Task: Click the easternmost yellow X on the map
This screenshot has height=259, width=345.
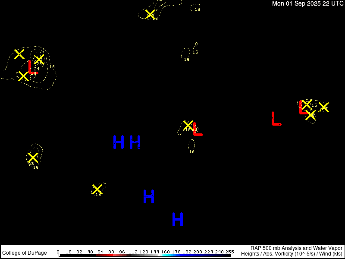Action: [x=324, y=107]
